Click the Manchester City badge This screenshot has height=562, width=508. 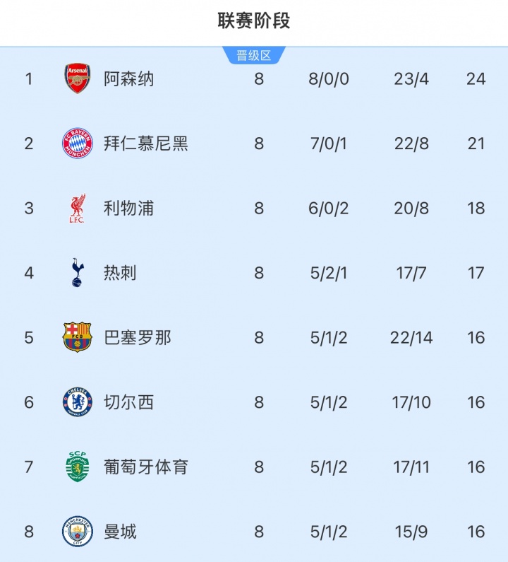[78, 532]
